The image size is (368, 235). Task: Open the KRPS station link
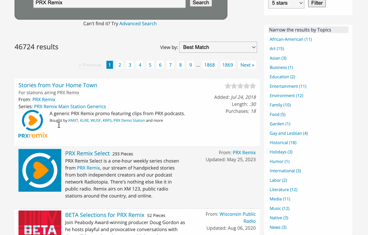coord(107,120)
